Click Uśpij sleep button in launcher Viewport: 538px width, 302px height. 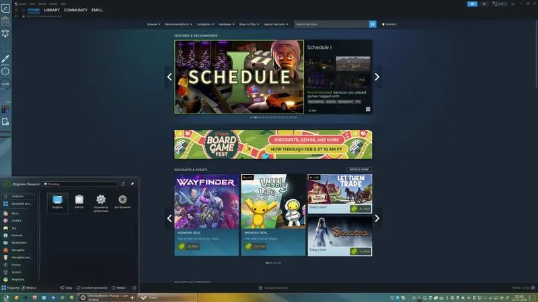click(66, 288)
